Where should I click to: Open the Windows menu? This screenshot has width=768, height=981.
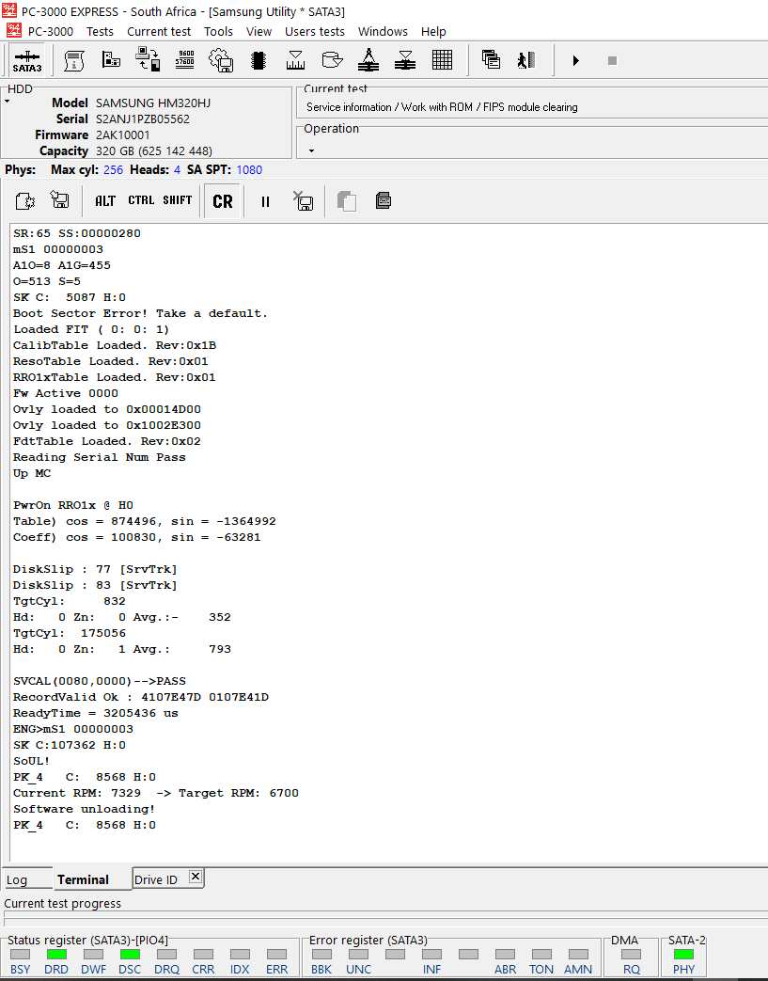coord(383,31)
